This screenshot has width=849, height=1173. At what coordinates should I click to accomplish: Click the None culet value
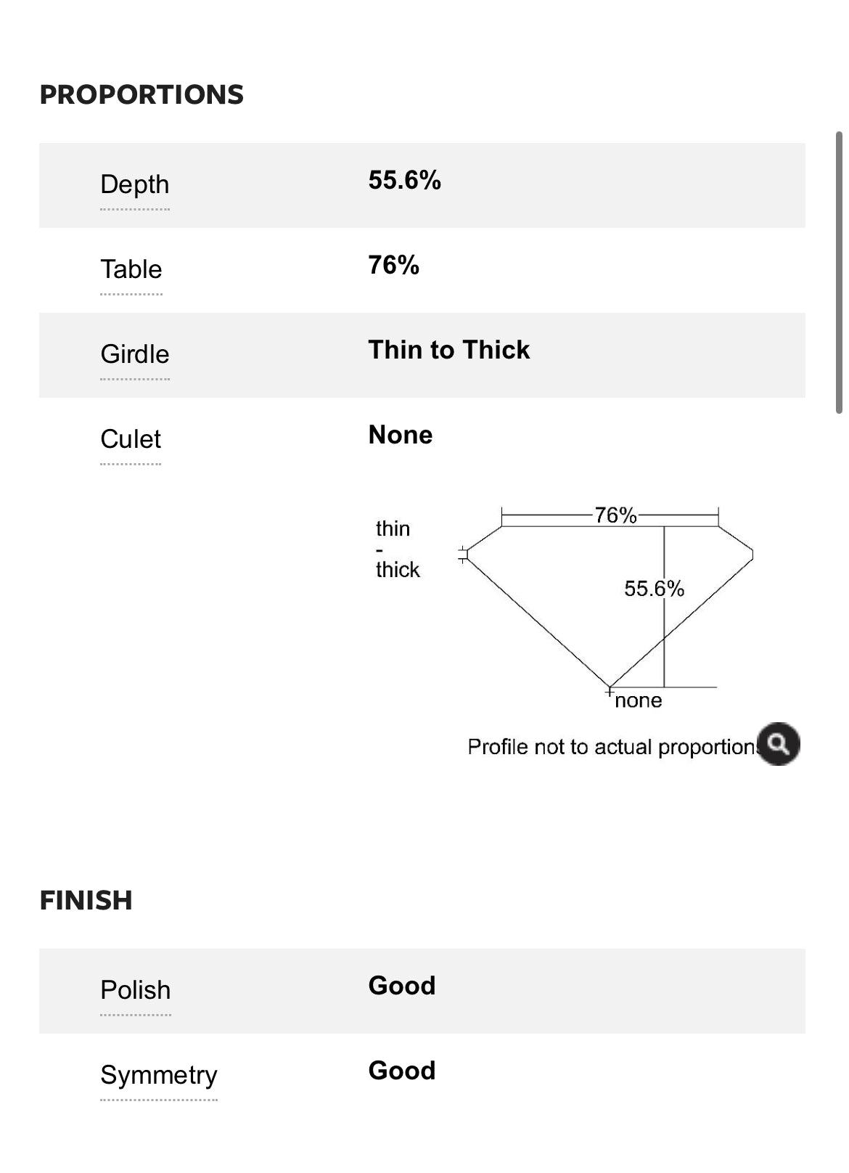401,435
